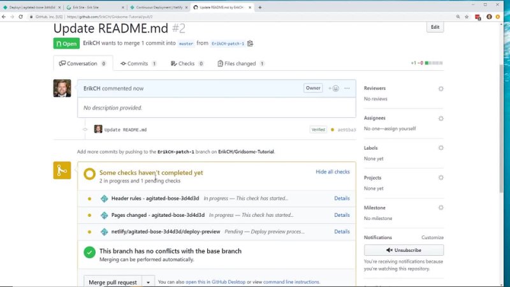The image size is (510, 287).
Task: Click the Netlify icon beside Pages changed
Action: click(104, 215)
